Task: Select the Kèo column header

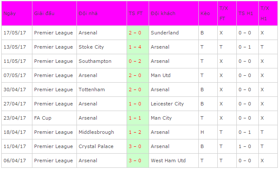Action: (208, 13)
